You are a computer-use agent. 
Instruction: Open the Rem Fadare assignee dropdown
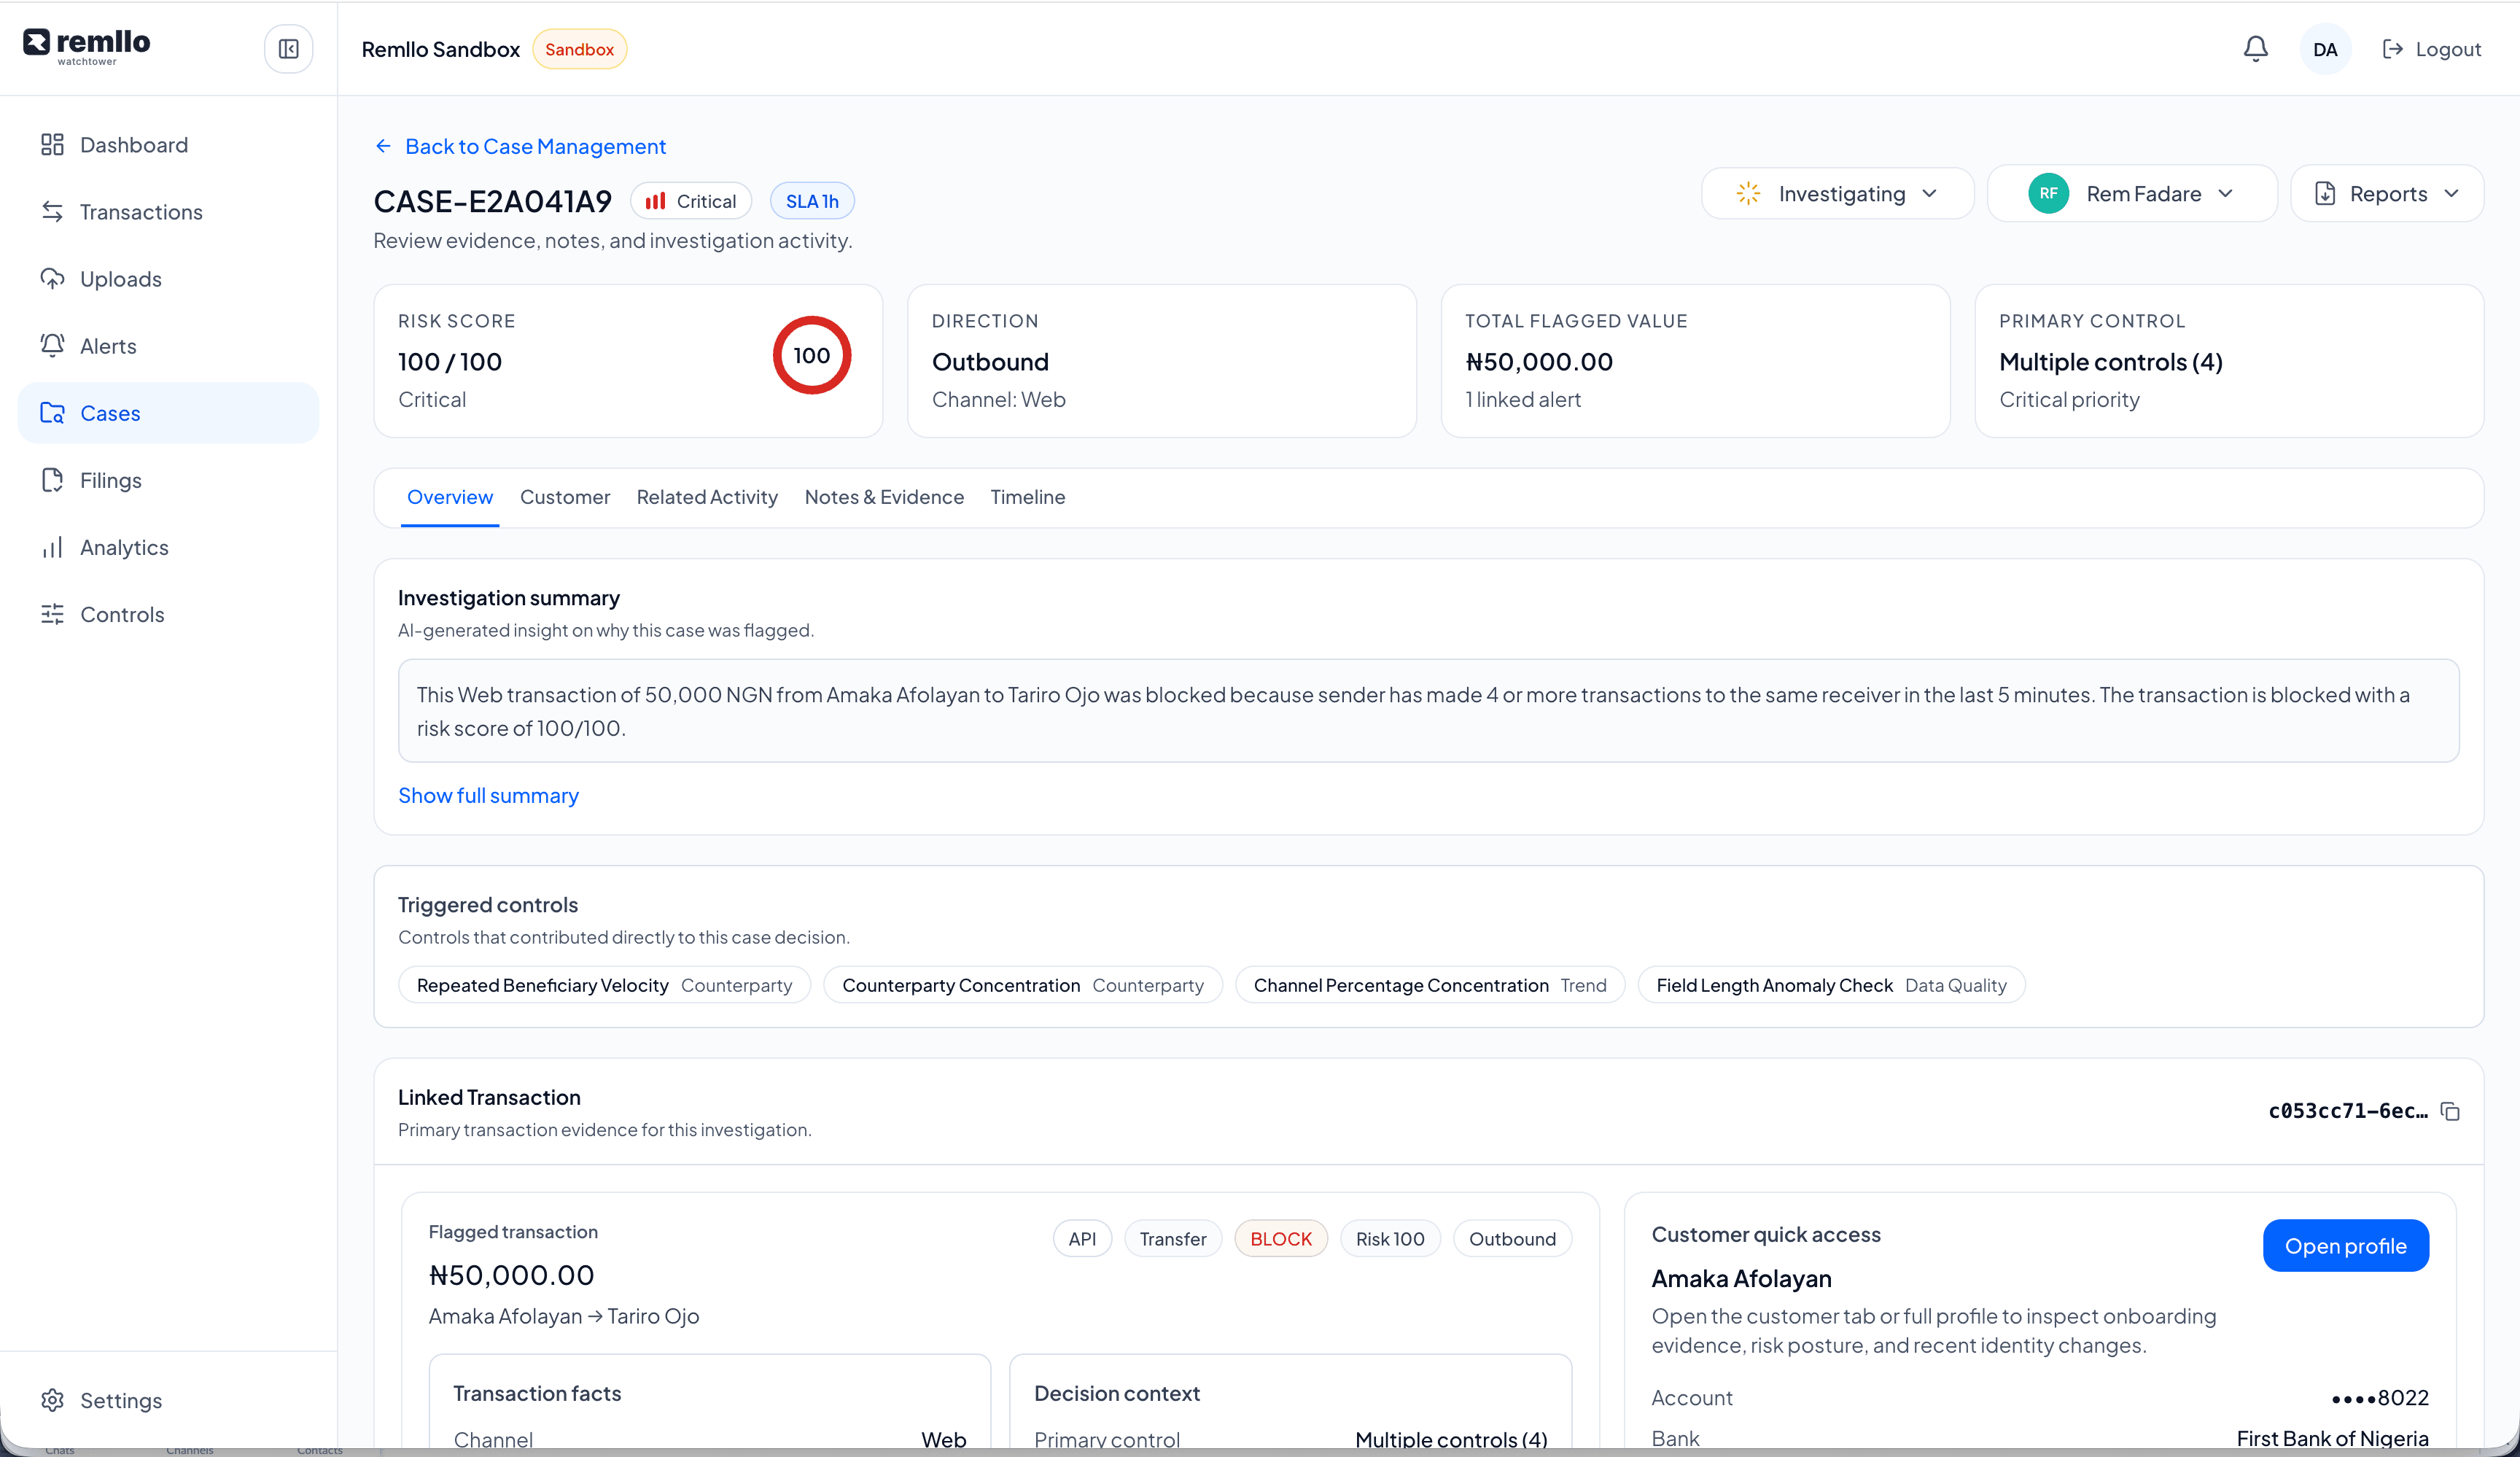(2132, 193)
